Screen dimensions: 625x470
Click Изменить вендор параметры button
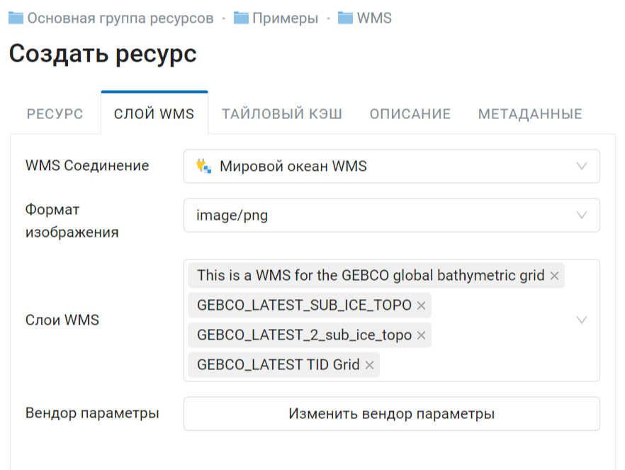click(x=392, y=413)
